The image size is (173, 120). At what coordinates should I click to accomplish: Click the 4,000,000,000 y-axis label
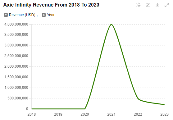tap(16, 24)
